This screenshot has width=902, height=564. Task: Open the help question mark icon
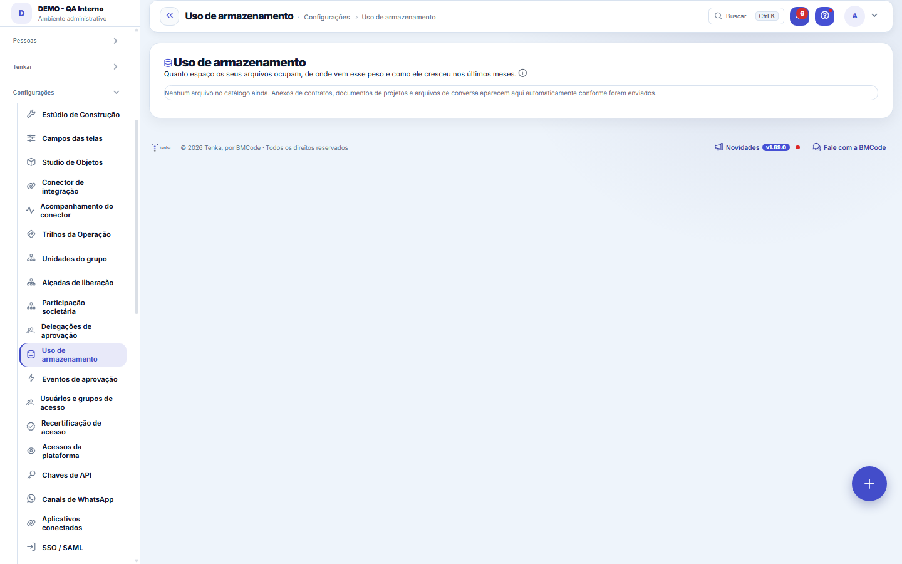coord(824,16)
